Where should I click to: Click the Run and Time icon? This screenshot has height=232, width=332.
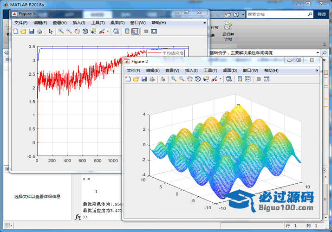pyautogui.click(x=228, y=28)
